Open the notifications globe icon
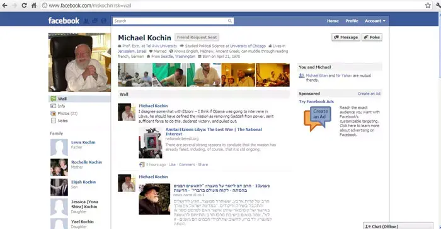Image resolution: width=441 pixels, height=229 pixels. click(104, 21)
